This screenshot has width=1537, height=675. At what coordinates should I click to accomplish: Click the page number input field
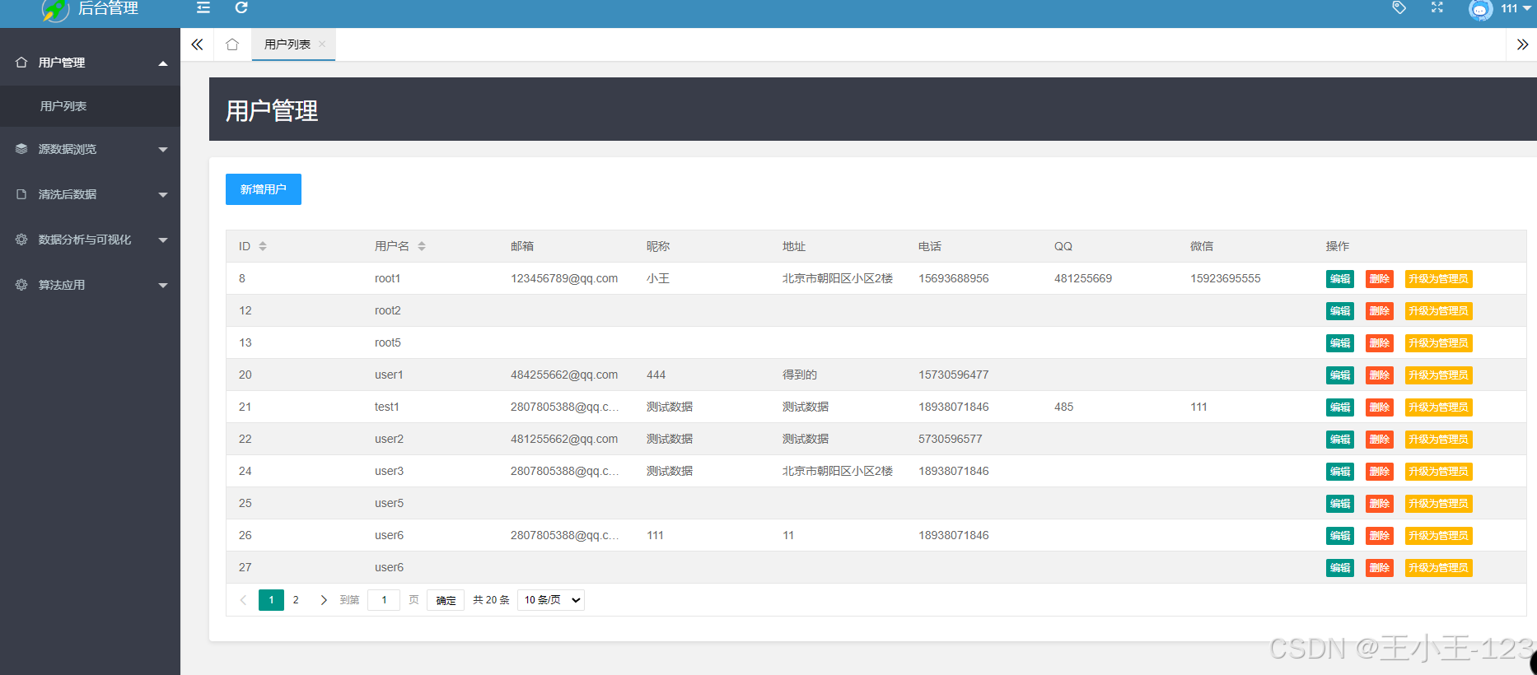pos(384,600)
